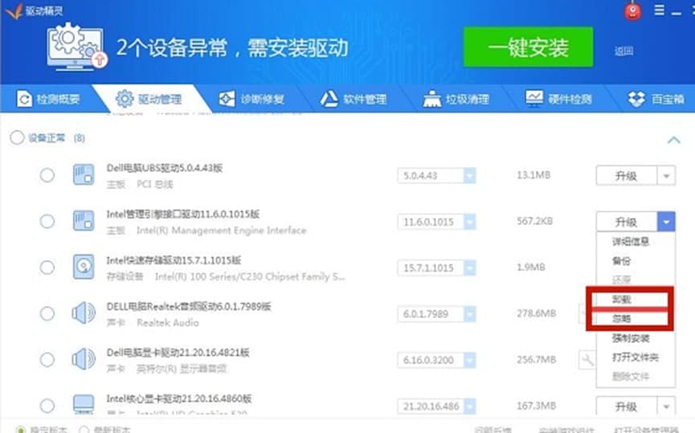Viewport: 695px width, 433px height.
Task: Click the wrench icon in the 256.7MB row
Action: [x=587, y=360]
